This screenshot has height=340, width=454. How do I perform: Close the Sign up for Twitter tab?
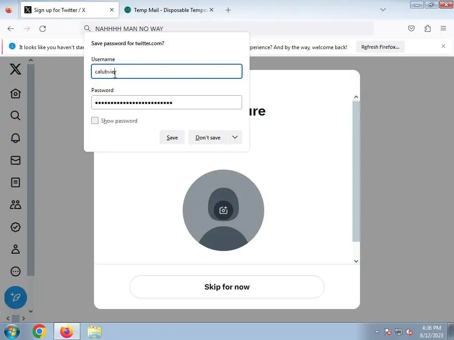[111, 10]
